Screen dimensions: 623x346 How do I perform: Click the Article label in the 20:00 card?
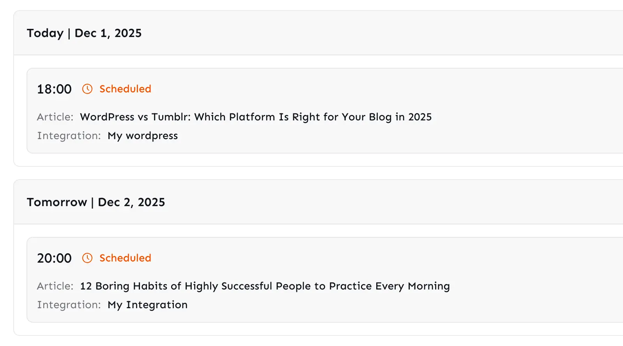click(55, 286)
